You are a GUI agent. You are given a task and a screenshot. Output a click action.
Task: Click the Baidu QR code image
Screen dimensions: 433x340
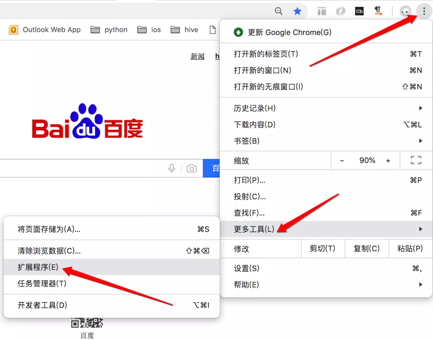click(87, 323)
